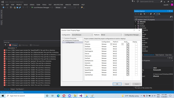
Task: Click the Cancel button in Property Pages
Action: coord(127,84)
